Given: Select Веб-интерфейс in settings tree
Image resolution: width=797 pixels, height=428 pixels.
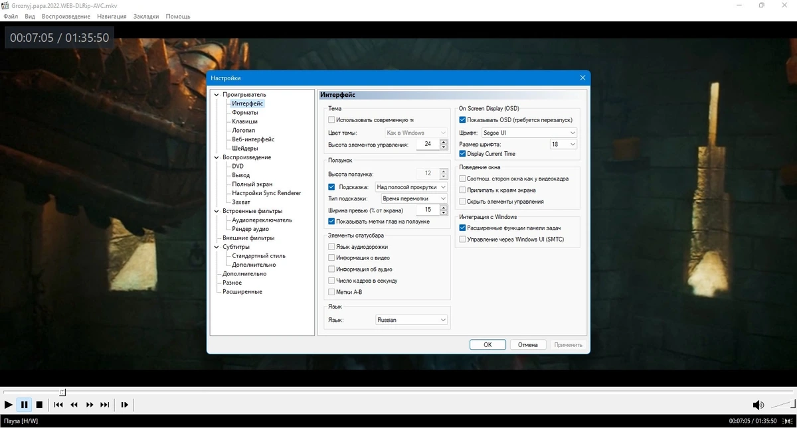Looking at the screenshot, I should [253, 139].
